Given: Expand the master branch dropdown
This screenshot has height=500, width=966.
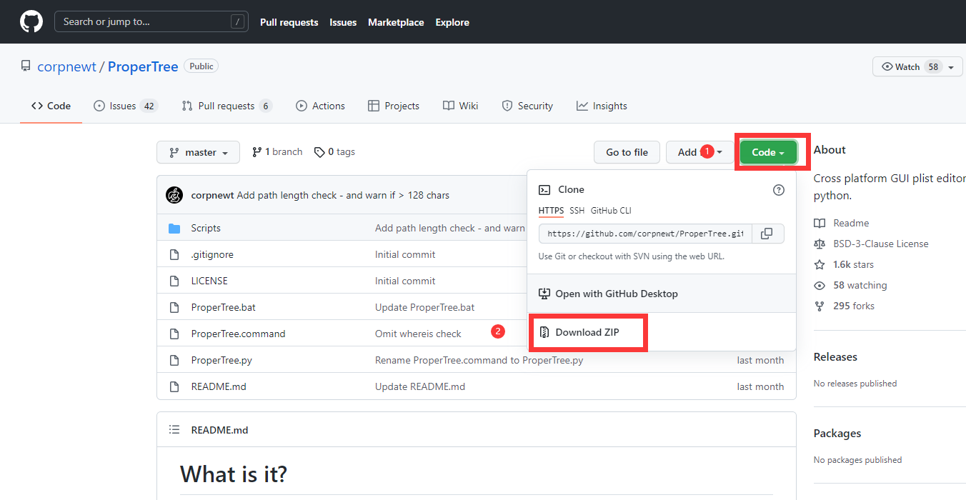Looking at the screenshot, I should click(199, 152).
